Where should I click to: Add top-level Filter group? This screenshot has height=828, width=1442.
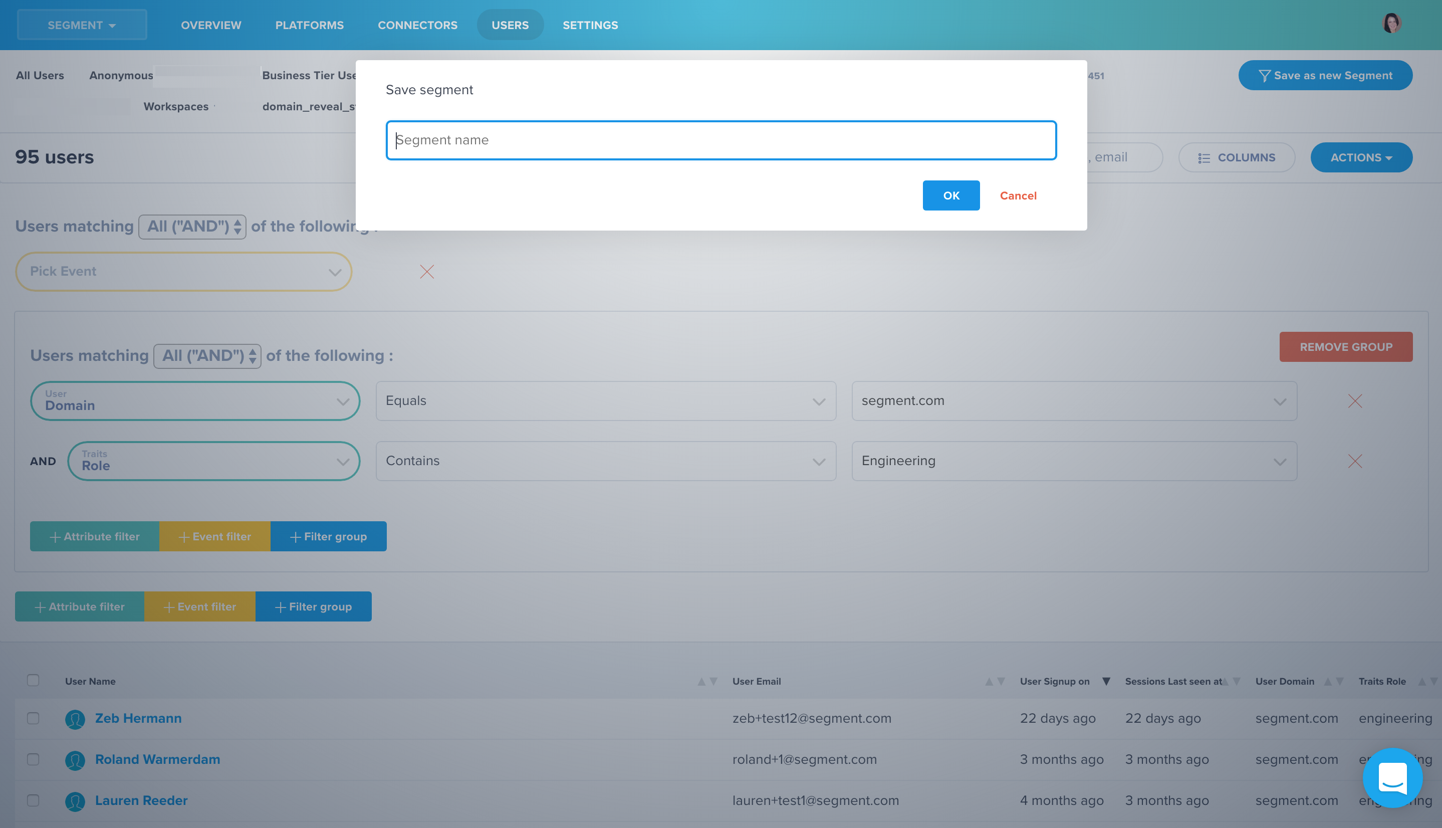click(314, 607)
